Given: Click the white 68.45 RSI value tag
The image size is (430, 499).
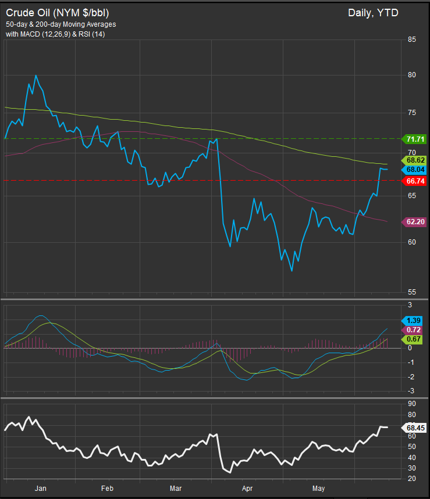Looking at the screenshot, I should pyautogui.click(x=414, y=428).
